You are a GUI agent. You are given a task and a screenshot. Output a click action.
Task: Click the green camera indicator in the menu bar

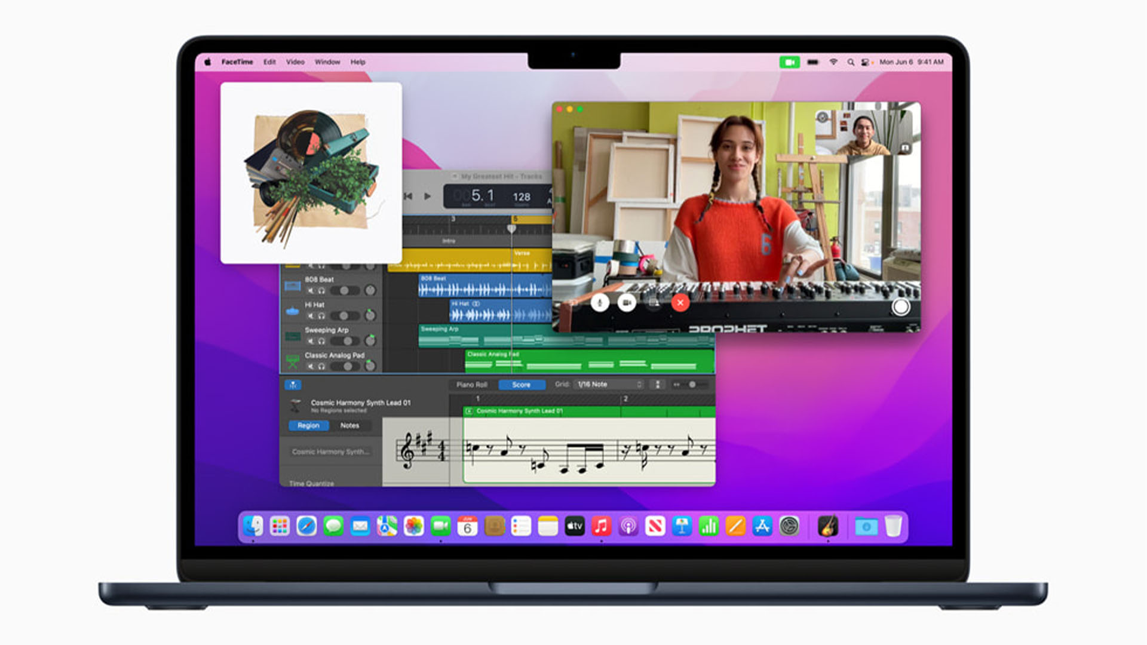click(789, 62)
